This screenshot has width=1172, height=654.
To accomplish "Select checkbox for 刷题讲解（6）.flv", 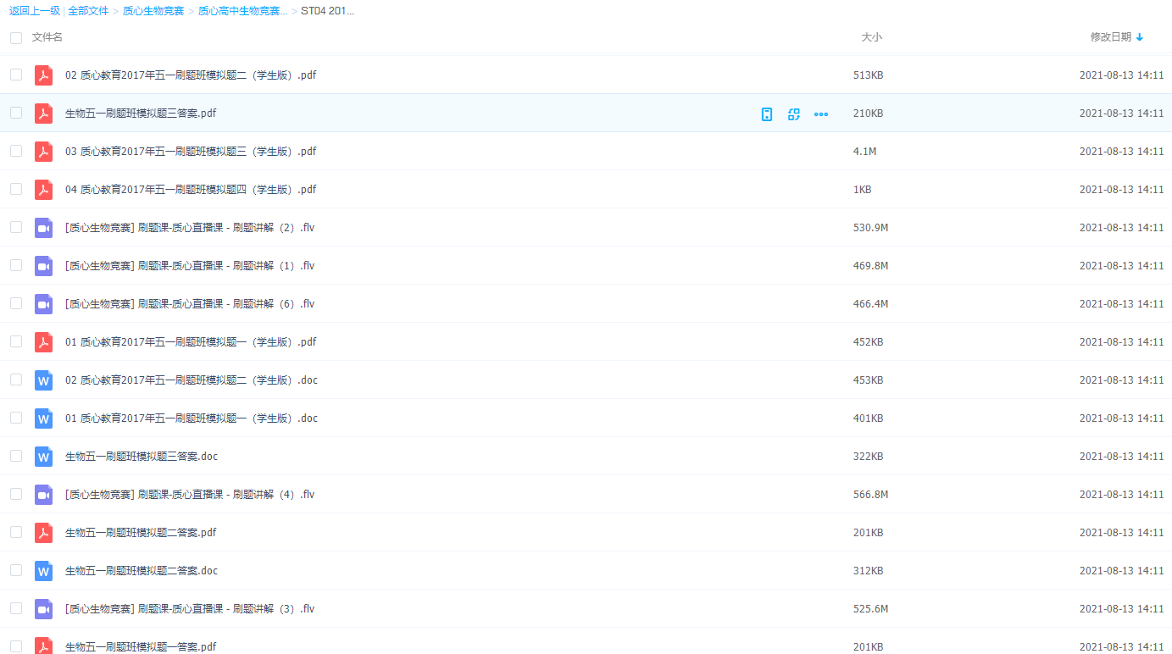I will click(x=16, y=303).
